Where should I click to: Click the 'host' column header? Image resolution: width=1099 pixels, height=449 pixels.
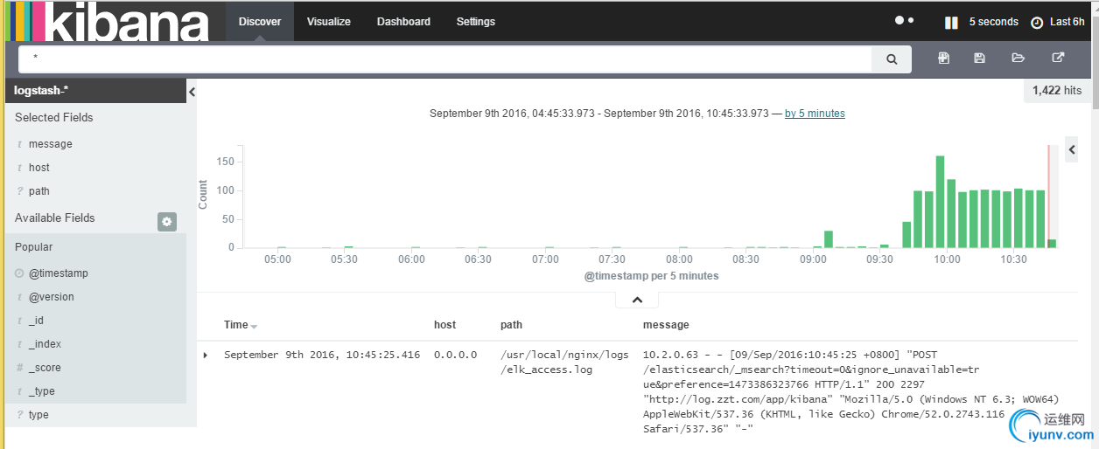click(x=445, y=325)
